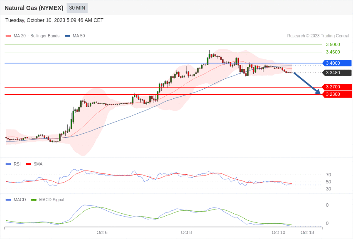Viewport: 353px width, 239px height.
Task: Click the Oct 10 date axis label
Action: pyautogui.click(x=278, y=232)
